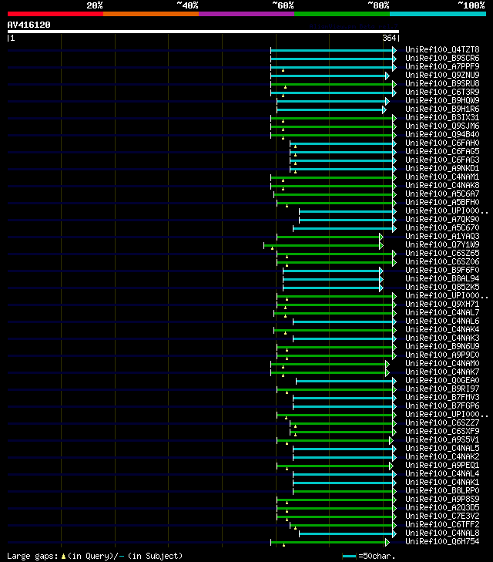Viewport: 493px width, 562px height.
Task: Click the UniRef100_C6FAH0 label
Action: (x=442, y=143)
